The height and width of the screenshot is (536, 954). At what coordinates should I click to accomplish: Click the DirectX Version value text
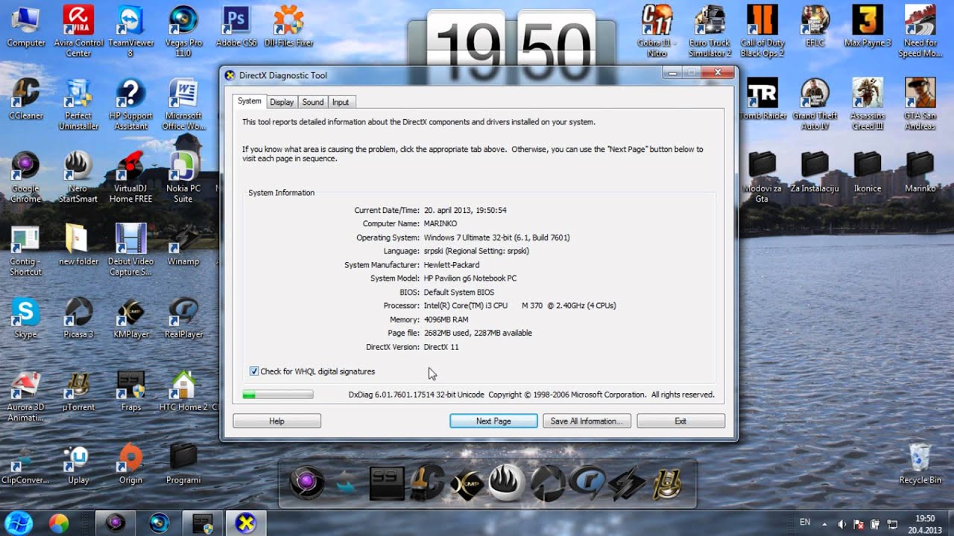point(441,347)
